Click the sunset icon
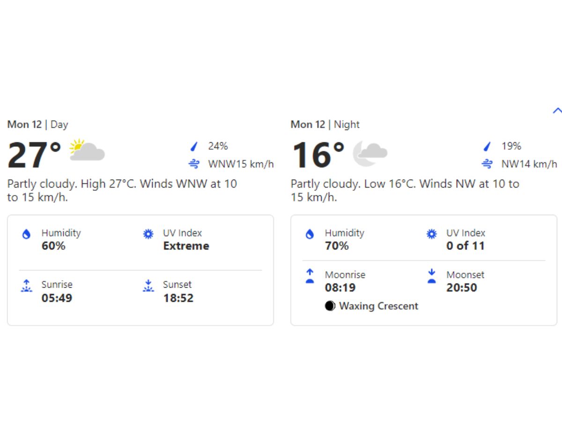The height and width of the screenshot is (421, 562). pos(148,285)
